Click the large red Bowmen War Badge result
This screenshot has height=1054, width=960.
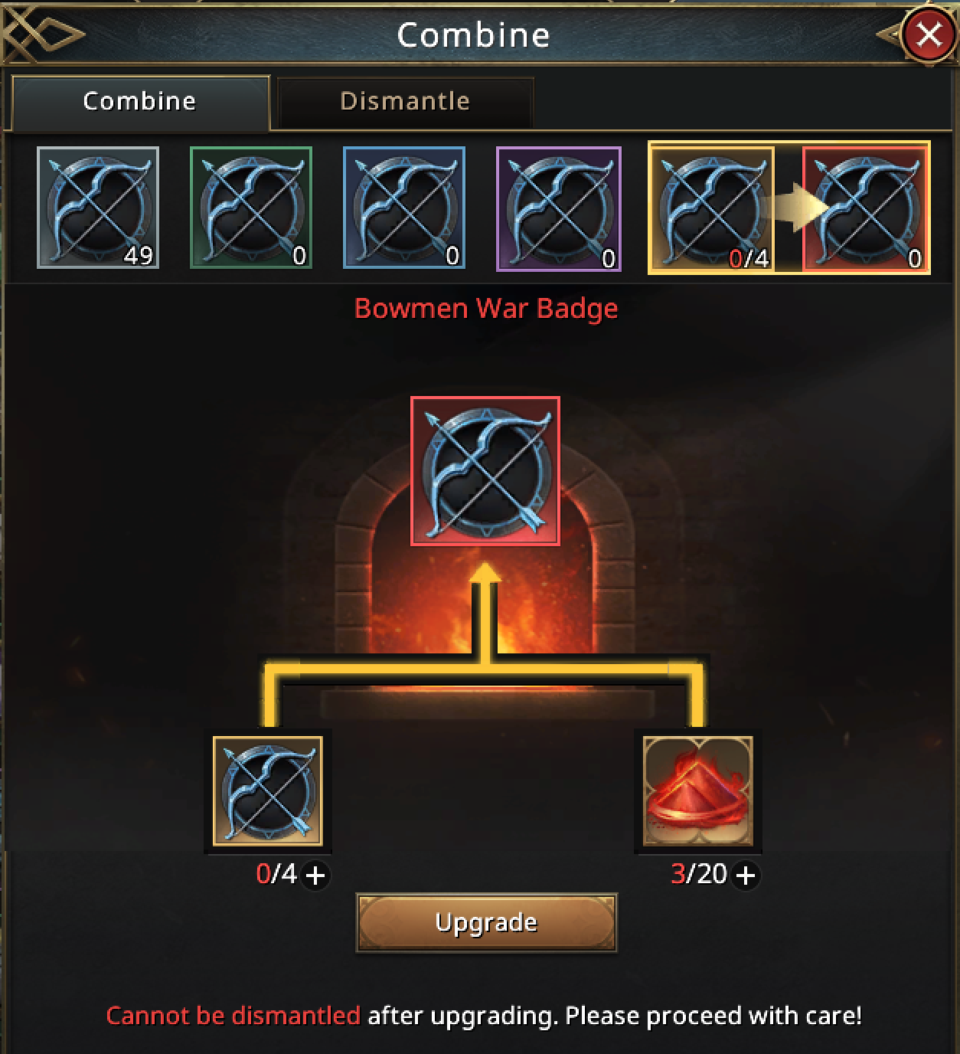pos(485,471)
